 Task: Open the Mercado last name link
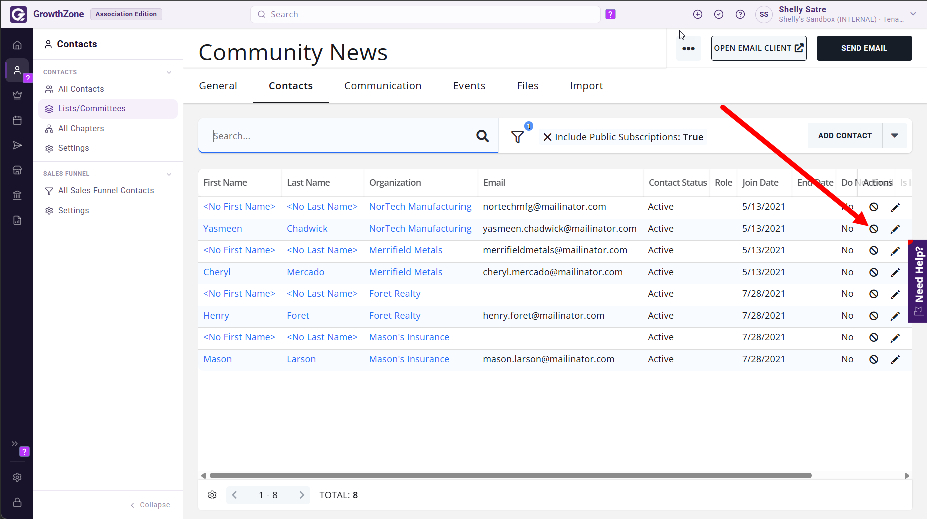(305, 272)
